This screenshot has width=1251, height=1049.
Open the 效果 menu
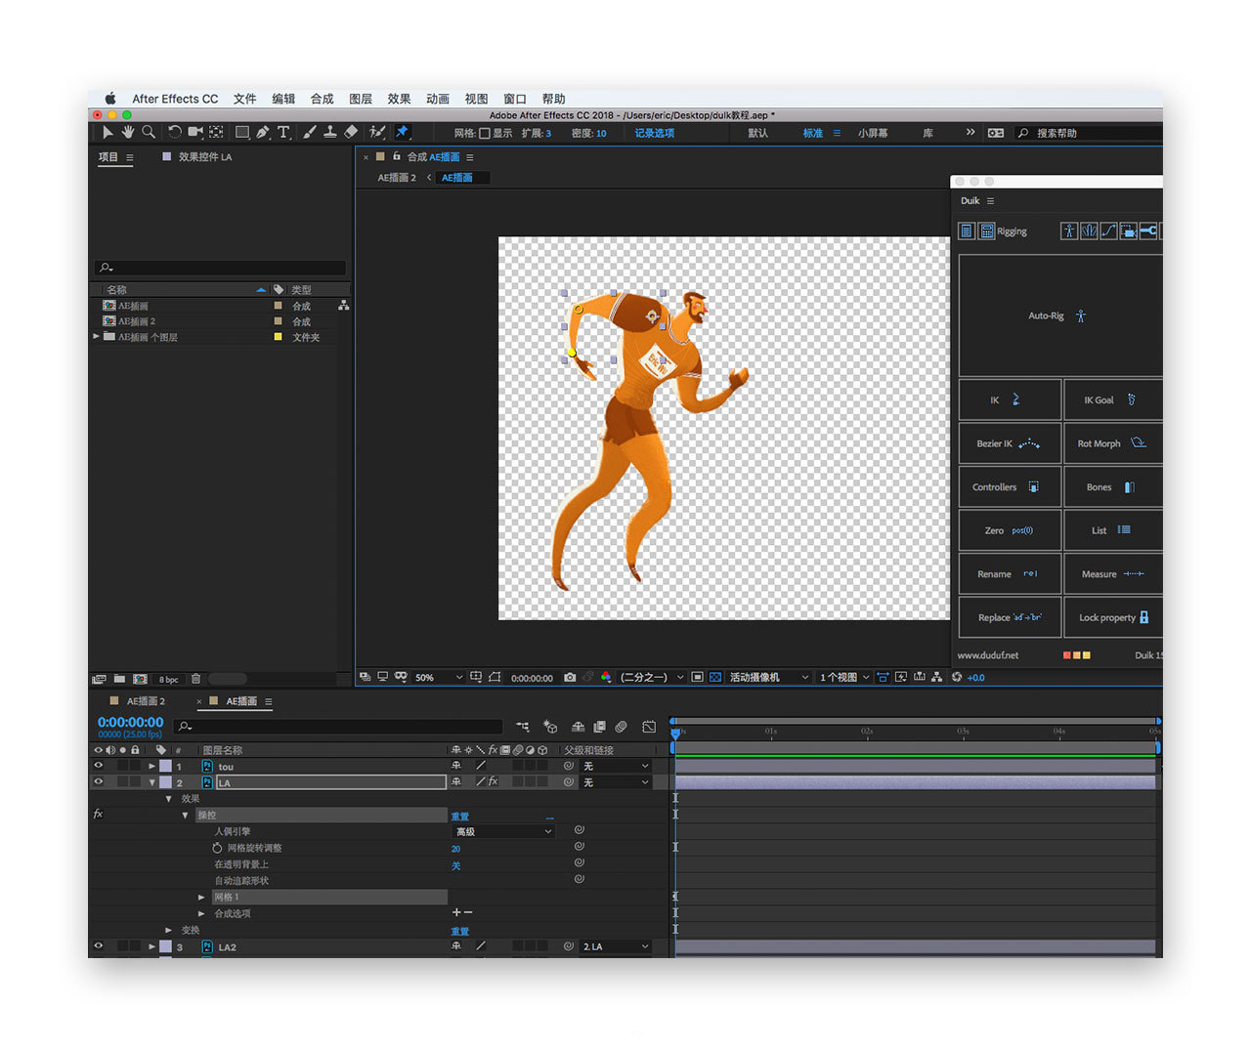click(399, 99)
